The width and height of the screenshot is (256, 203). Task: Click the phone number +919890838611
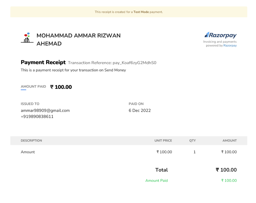(37, 116)
